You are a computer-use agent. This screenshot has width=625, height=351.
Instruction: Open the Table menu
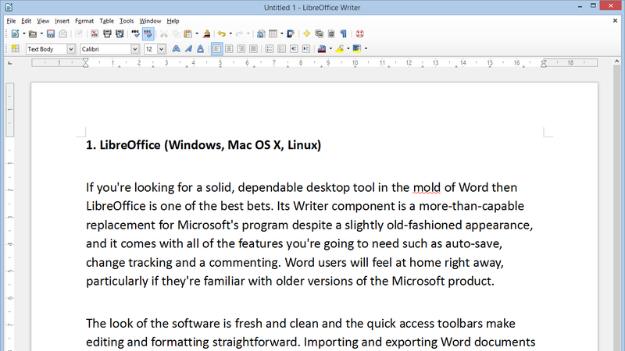(x=106, y=21)
